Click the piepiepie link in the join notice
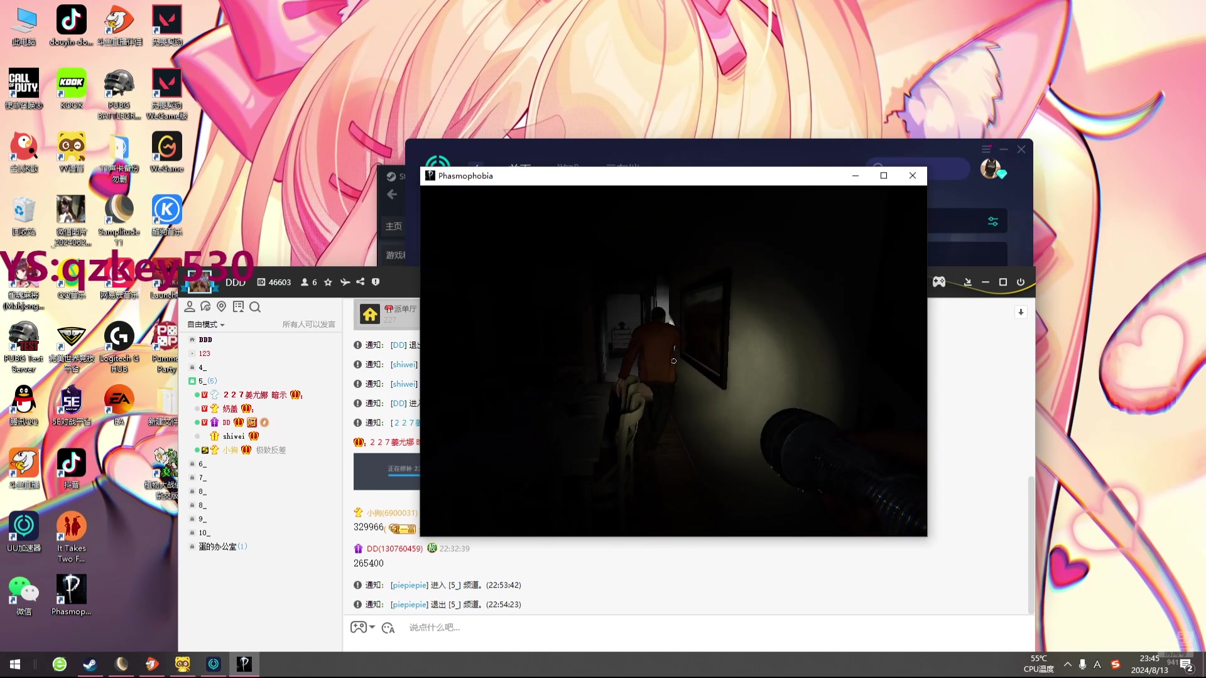The width and height of the screenshot is (1206, 678). 409,585
